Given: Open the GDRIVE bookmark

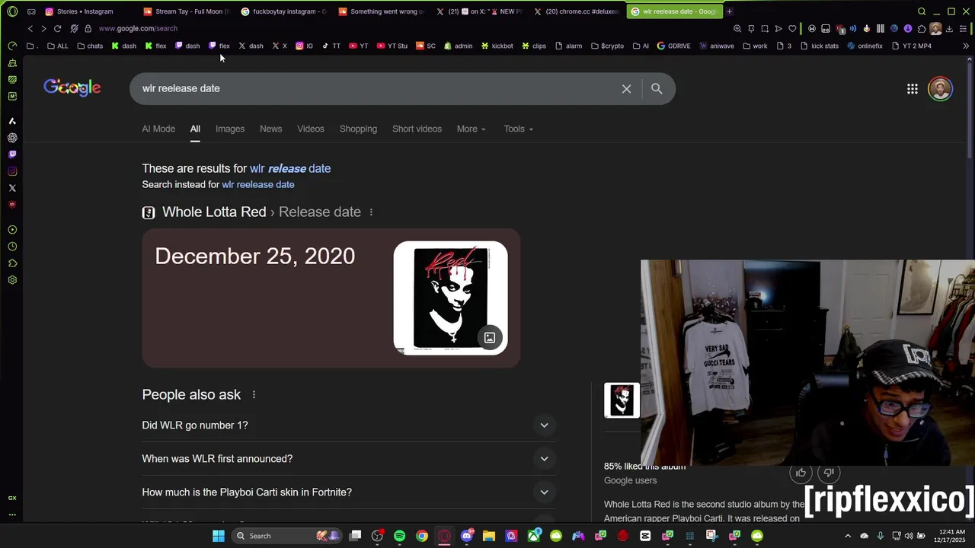Looking at the screenshot, I should tap(673, 46).
